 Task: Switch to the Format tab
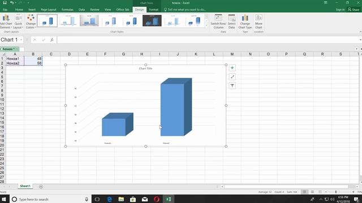[153, 10]
